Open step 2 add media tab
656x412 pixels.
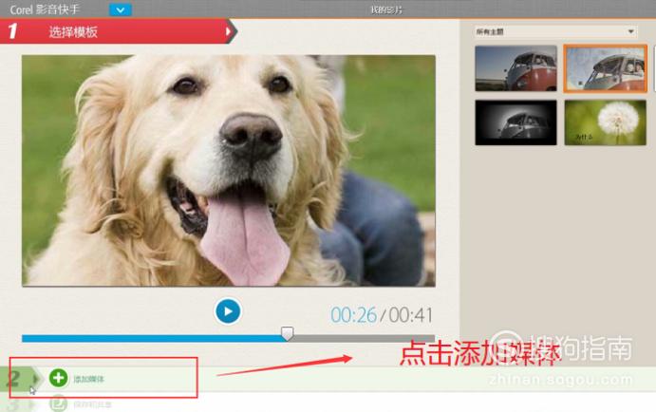21,379
